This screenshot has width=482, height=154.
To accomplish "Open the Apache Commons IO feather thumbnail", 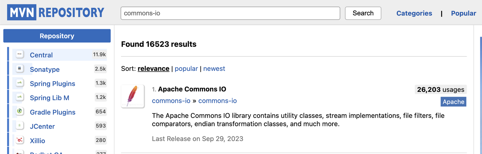I will (x=133, y=96).
